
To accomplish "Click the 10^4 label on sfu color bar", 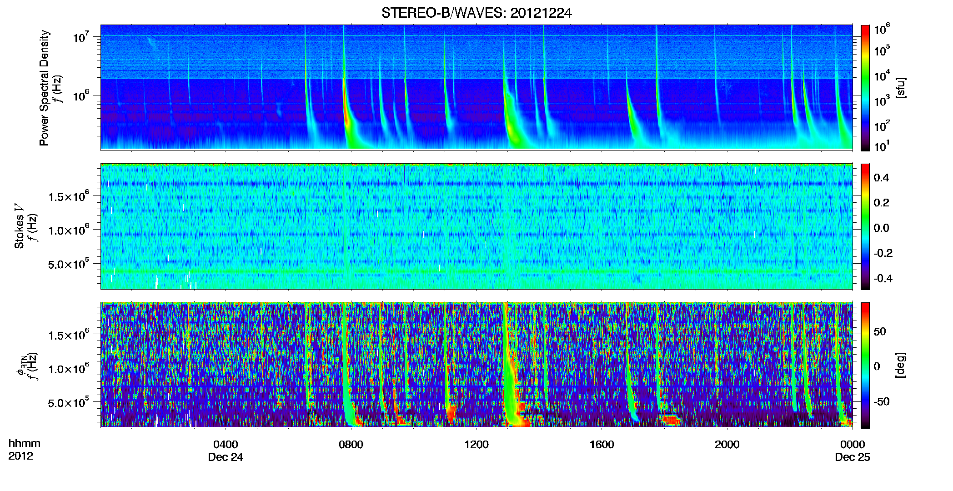I will [x=882, y=75].
